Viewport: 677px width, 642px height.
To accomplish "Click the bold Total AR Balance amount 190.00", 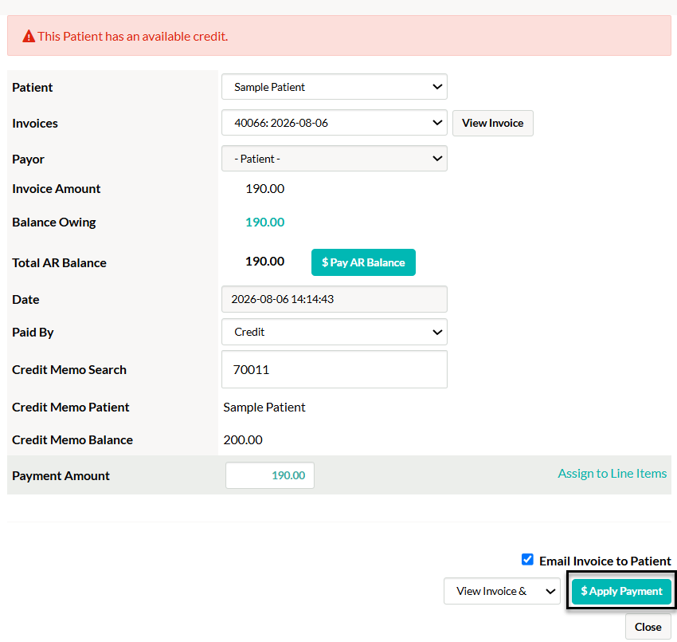I will pos(264,262).
